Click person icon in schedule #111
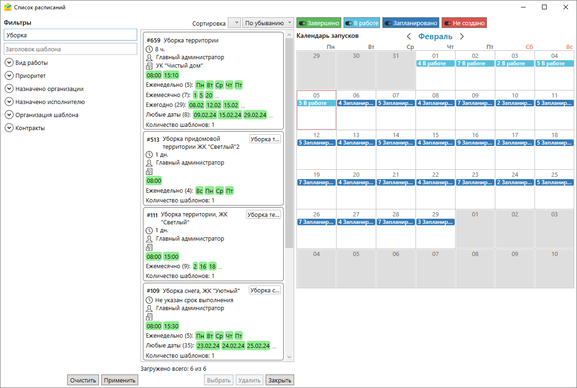Image resolution: width=577 pixels, height=388 pixels. [149, 239]
